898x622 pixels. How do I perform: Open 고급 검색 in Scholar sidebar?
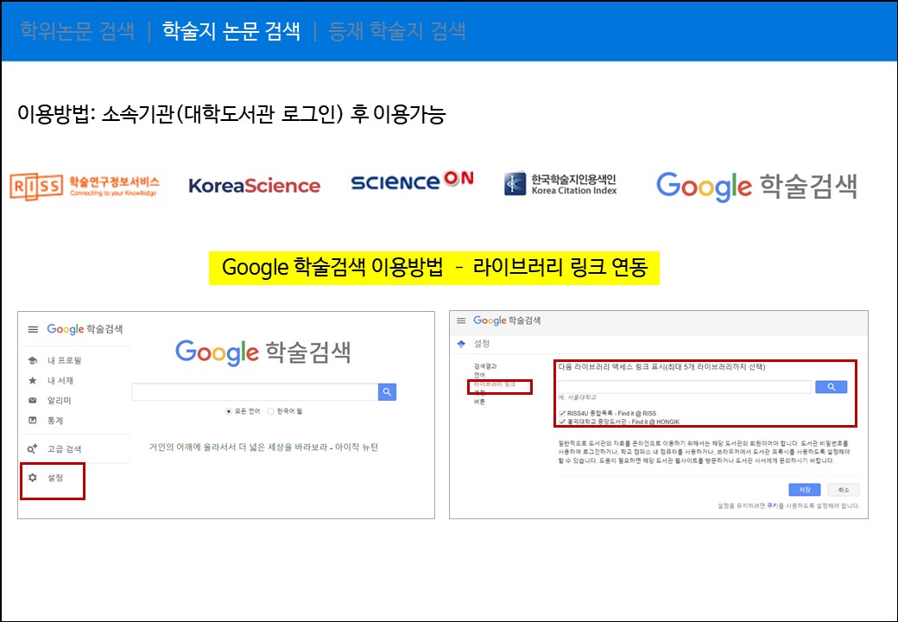point(64,448)
